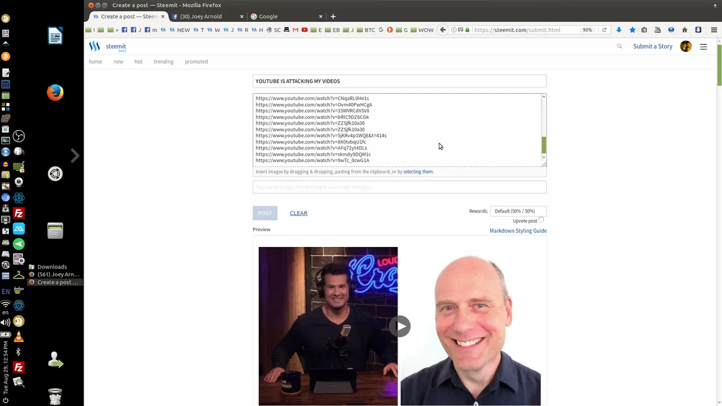Click the YouTube download toolbar icon
Image resolution: width=722 pixels, height=406 pixels.
(x=658, y=30)
